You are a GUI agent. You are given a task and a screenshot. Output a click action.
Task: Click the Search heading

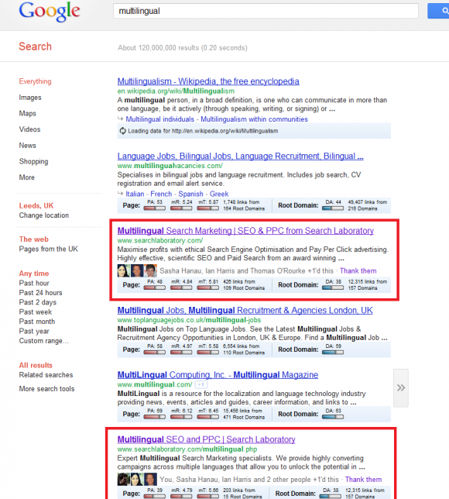coord(35,46)
